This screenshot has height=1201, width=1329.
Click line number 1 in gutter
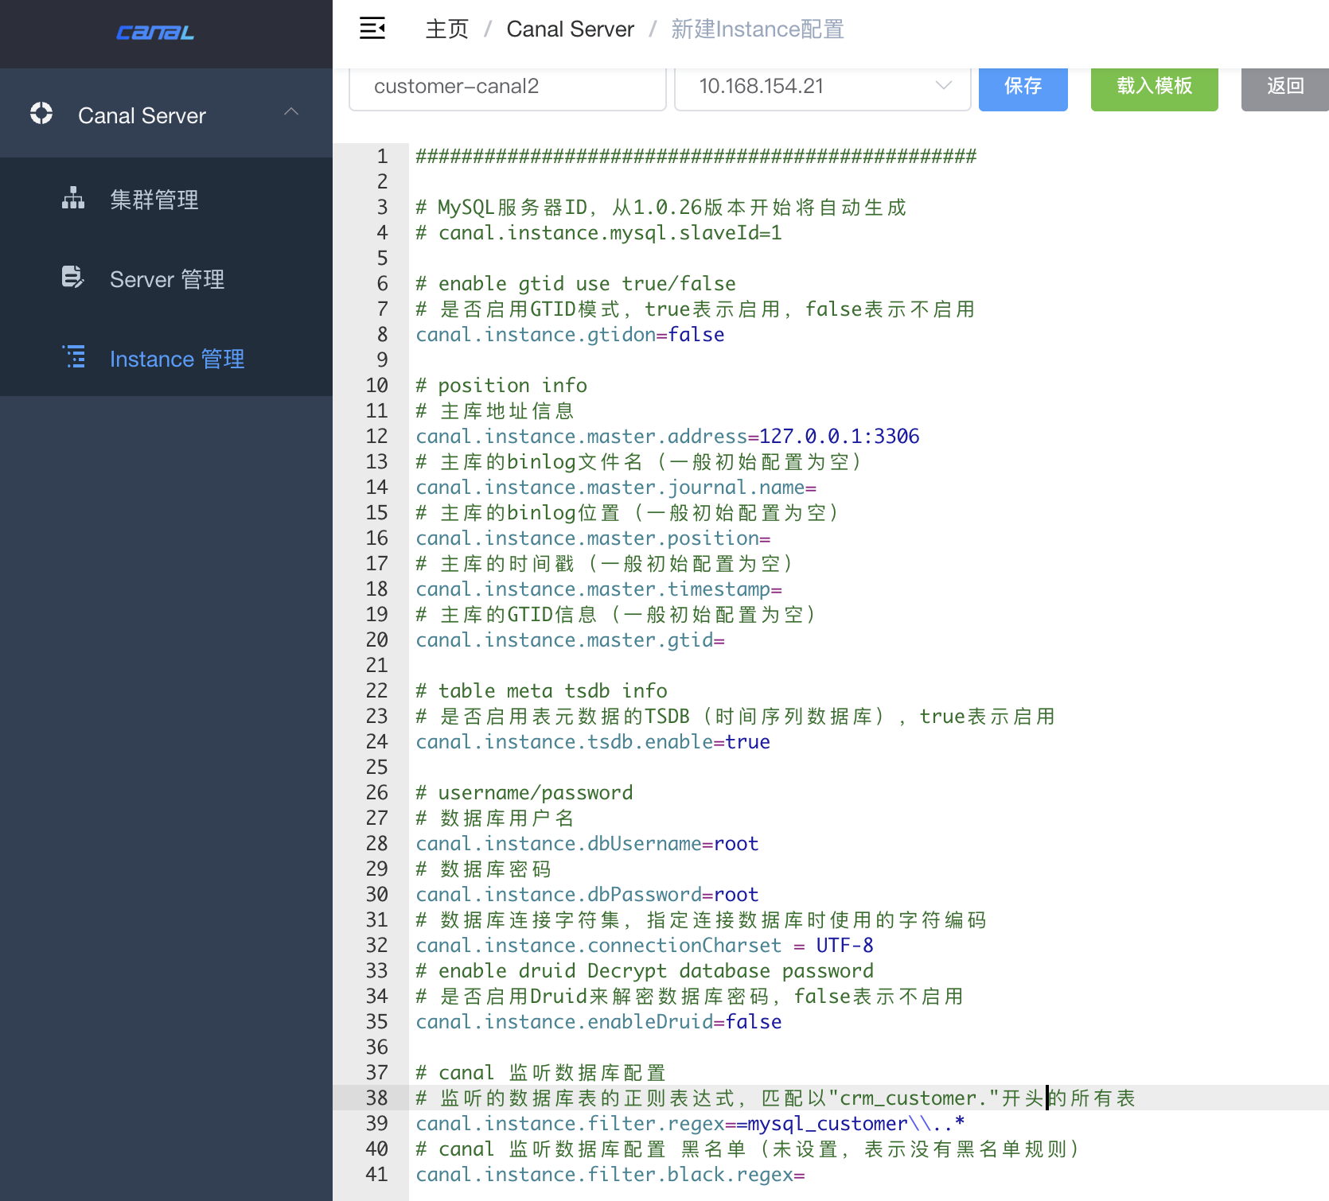(383, 156)
